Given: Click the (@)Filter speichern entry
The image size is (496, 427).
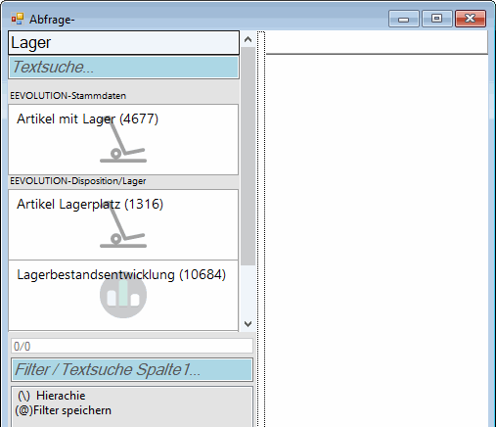Looking at the screenshot, I should 63,410.
